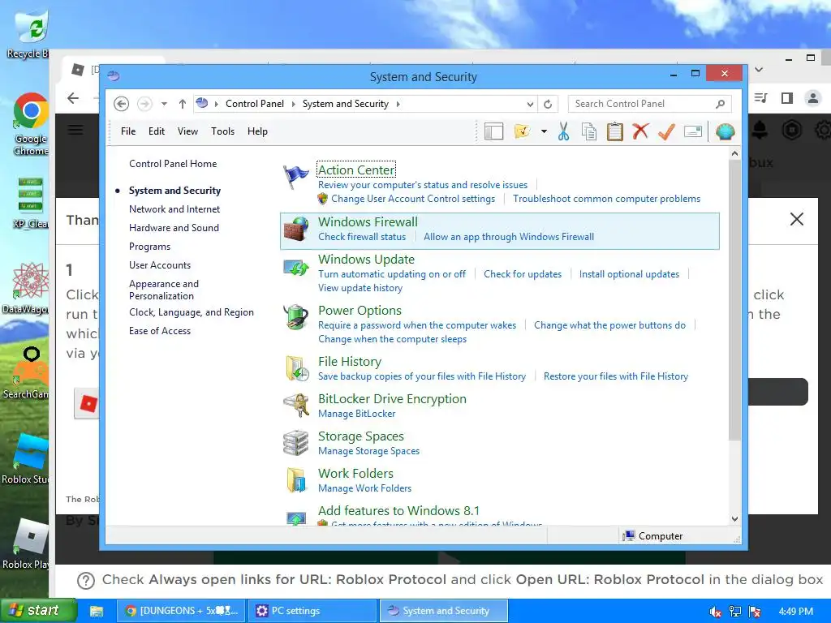Click the Refresh button by address bar
This screenshot has height=623, width=831.
tap(548, 104)
